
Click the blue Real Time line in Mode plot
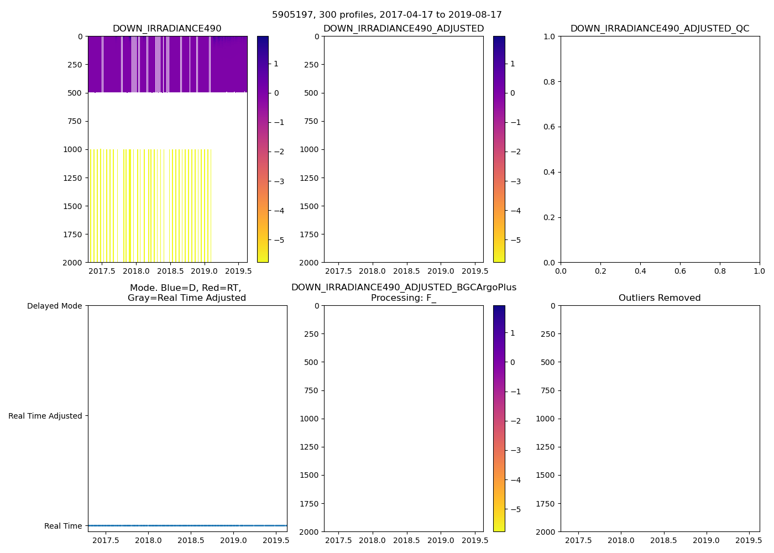click(x=187, y=525)
